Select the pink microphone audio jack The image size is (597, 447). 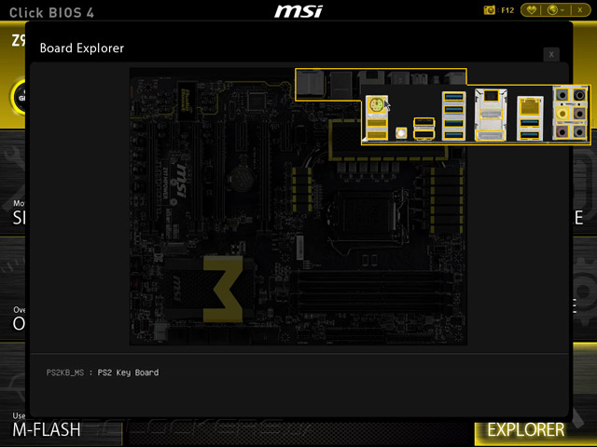pyautogui.click(x=562, y=131)
